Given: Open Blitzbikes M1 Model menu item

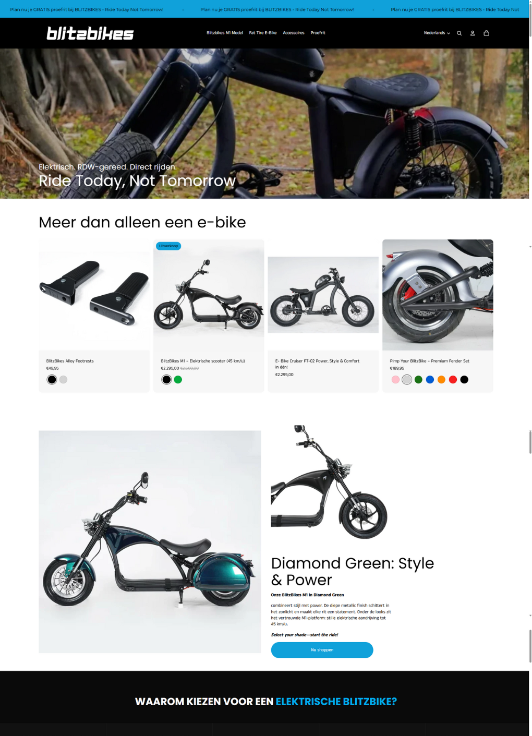Looking at the screenshot, I should pos(225,33).
